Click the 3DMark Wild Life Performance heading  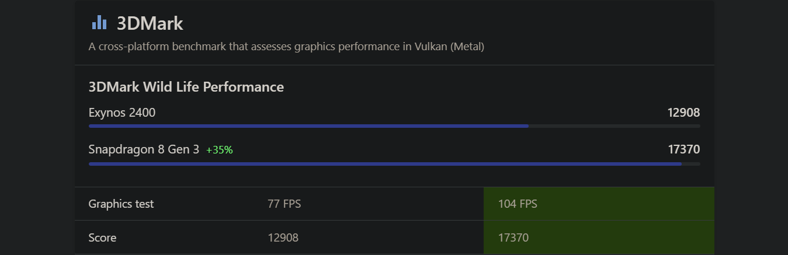186,87
